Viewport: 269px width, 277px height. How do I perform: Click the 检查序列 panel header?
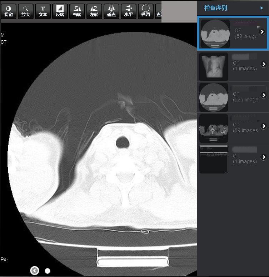[215, 8]
